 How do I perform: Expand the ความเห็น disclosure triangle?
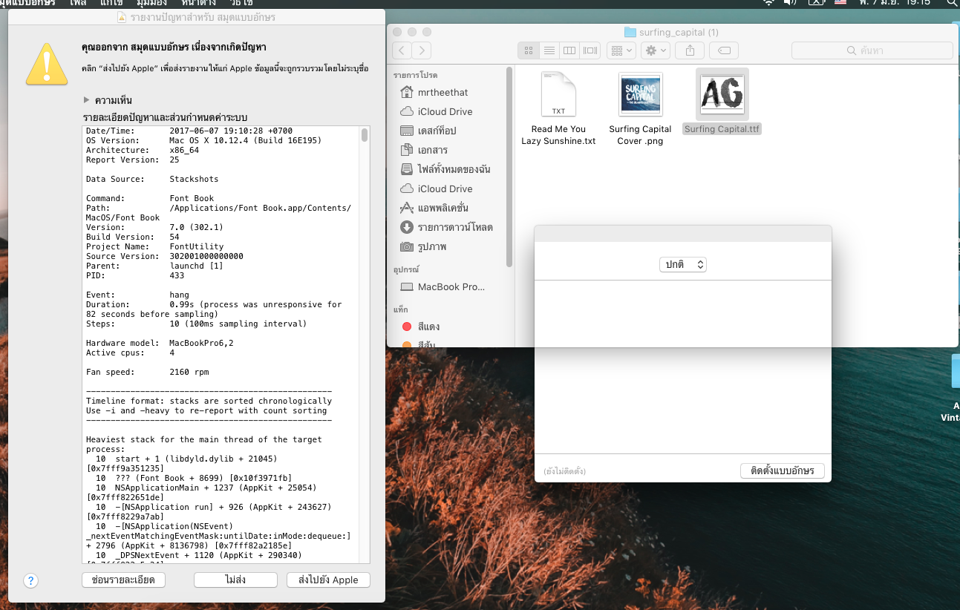click(x=87, y=100)
